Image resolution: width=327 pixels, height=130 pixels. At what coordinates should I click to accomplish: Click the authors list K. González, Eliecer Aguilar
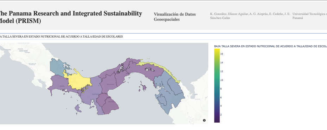(250, 16)
